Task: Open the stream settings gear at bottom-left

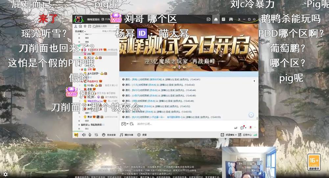Action: coord(6,174)
